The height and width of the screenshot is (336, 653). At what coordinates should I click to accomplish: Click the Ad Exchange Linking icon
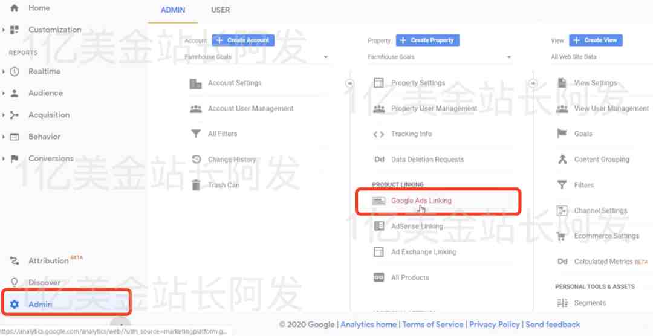tap(378, 252)
